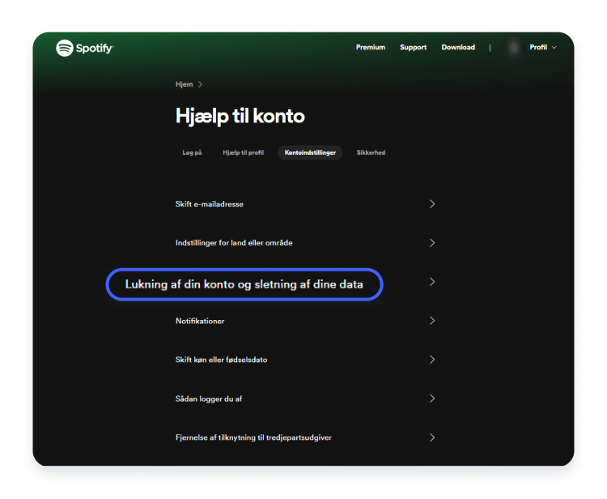
Task: Click the Spotify logo
Action: (85, 48)
